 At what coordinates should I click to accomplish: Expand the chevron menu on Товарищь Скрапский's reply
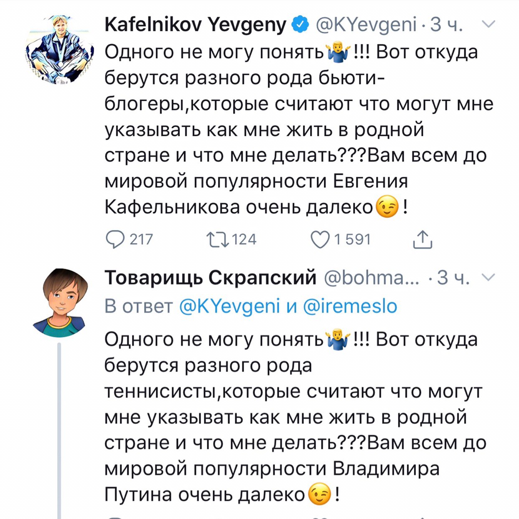coord(488,277)
